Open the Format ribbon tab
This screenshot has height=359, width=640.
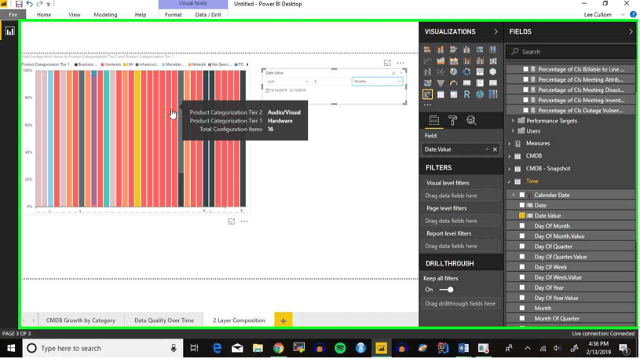tap(173, 15)
